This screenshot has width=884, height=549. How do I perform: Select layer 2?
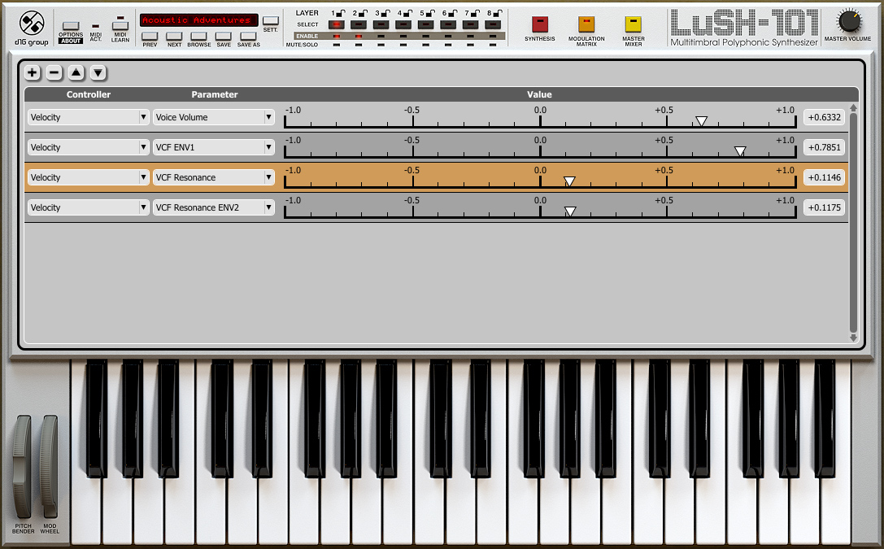click(x=359, y=24)
